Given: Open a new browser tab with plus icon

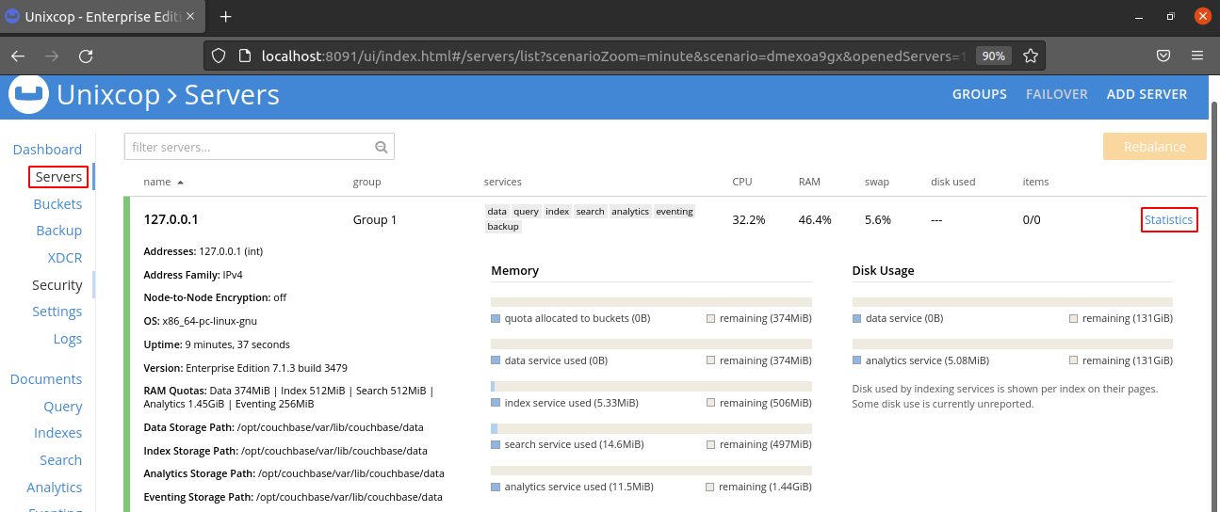Looking at the screenshot, I should pyautogui.click(x=226, y=17).
